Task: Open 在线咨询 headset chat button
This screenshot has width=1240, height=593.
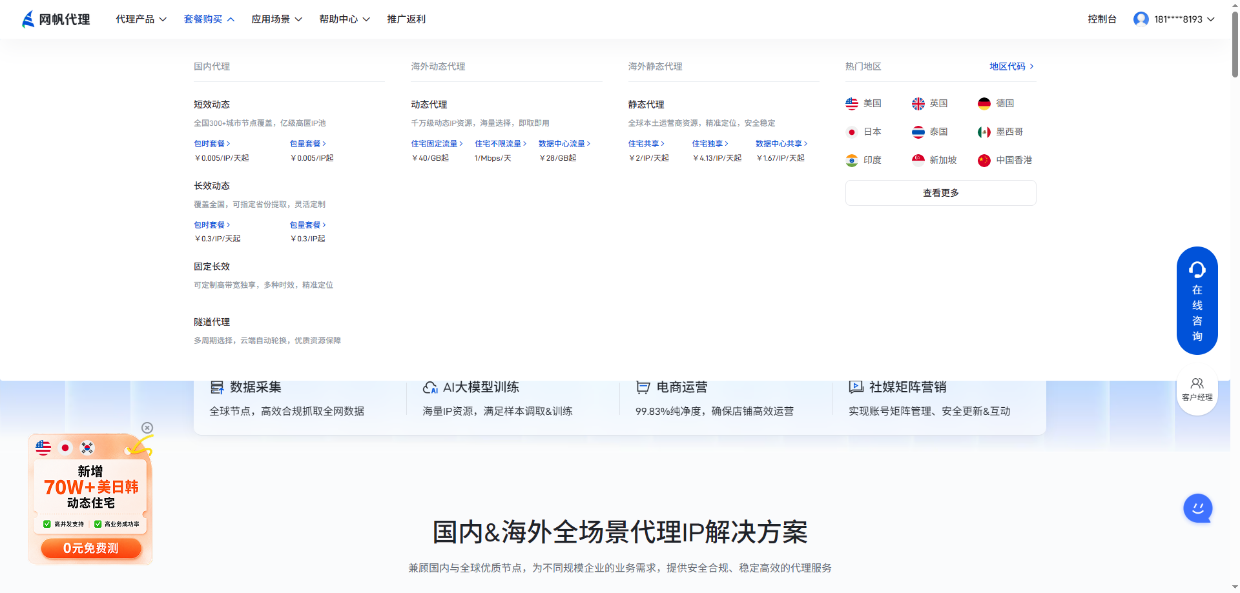Action: tap(1197, 301)
